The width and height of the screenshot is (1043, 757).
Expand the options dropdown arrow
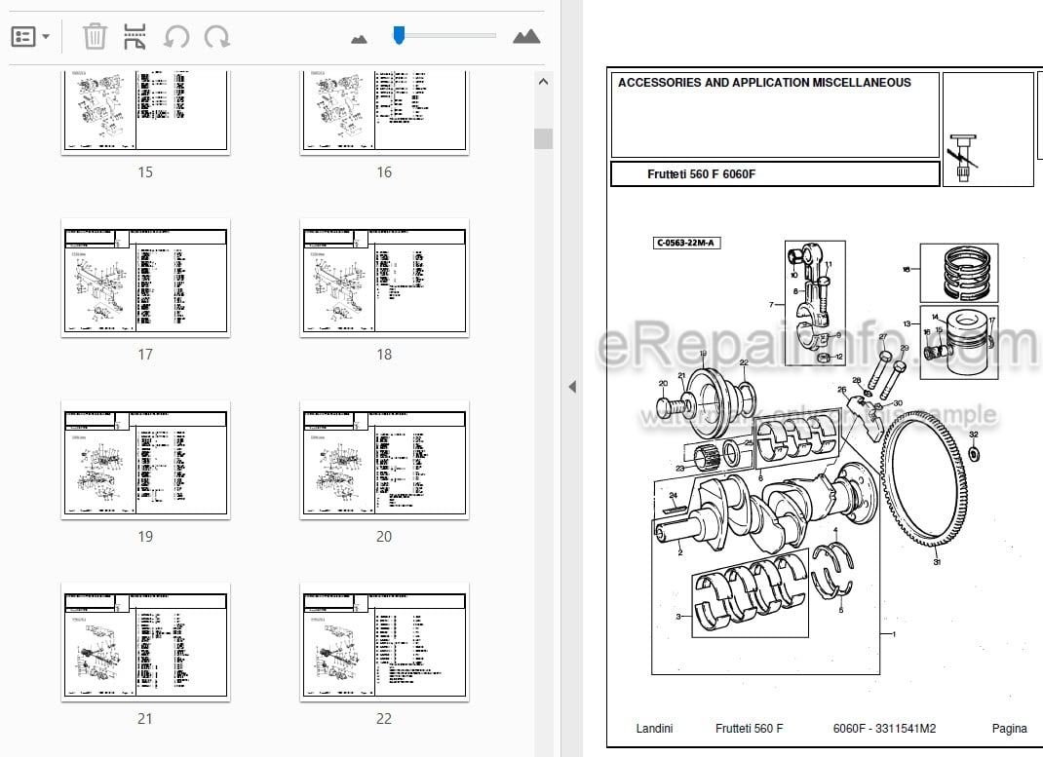[x=46, y=37]
